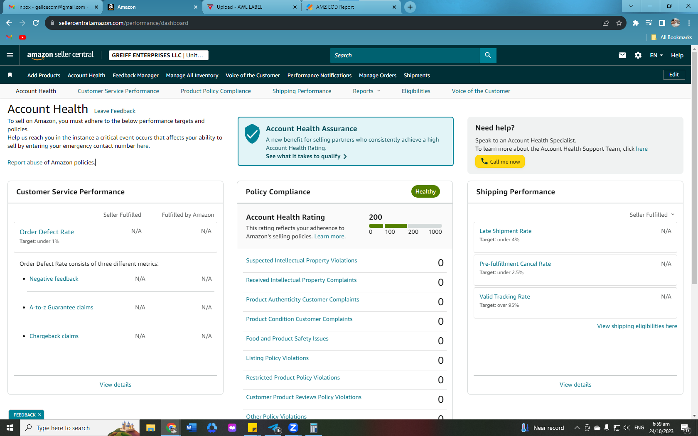Screen dimensions: 698x436
Task: Expand the EN language dropdown
Action: (656, 55)
